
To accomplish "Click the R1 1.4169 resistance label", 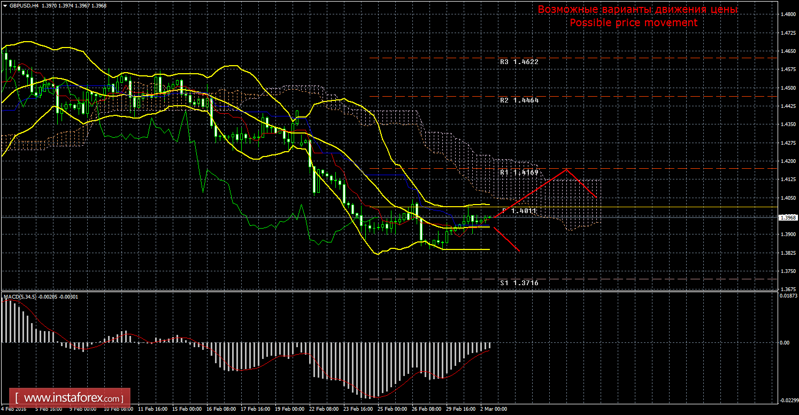I will tap(519, 173).
